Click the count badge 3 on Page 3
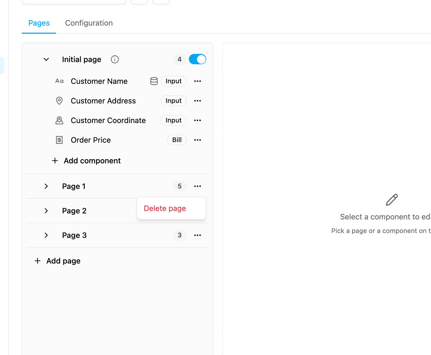Viewport: 431px width, 355px height. pyautogui.click(x=180, y=235)
